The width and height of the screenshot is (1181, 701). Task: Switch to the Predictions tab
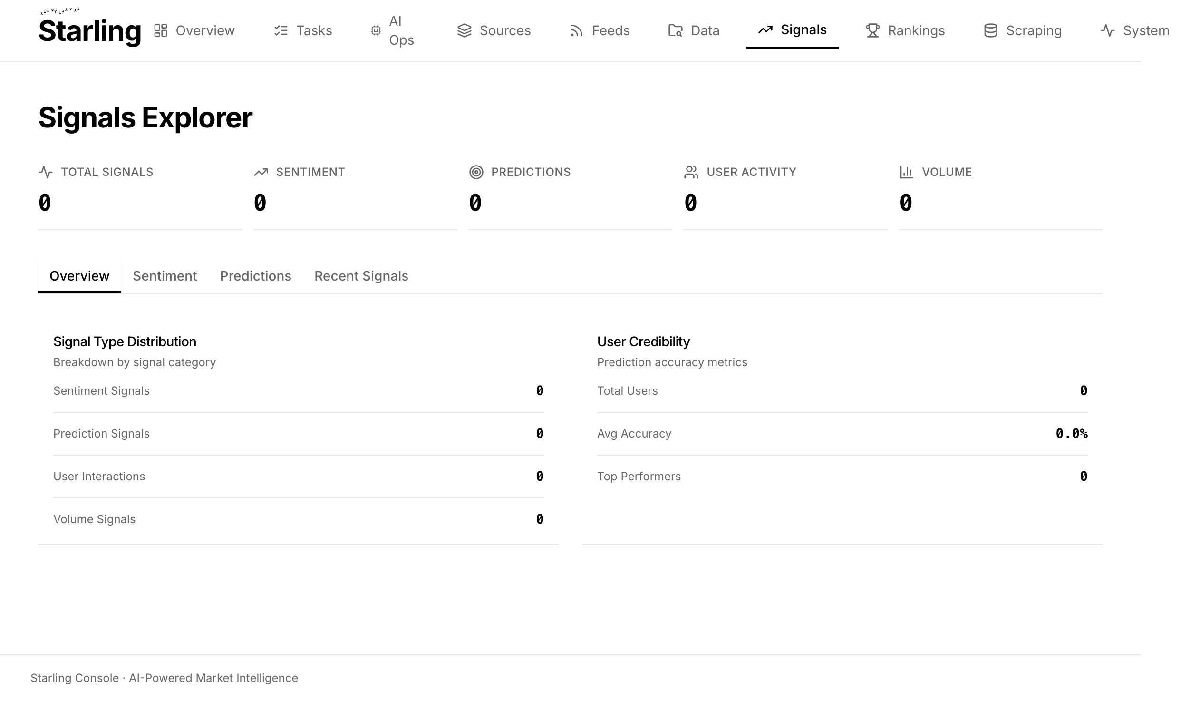pos(255,276)
